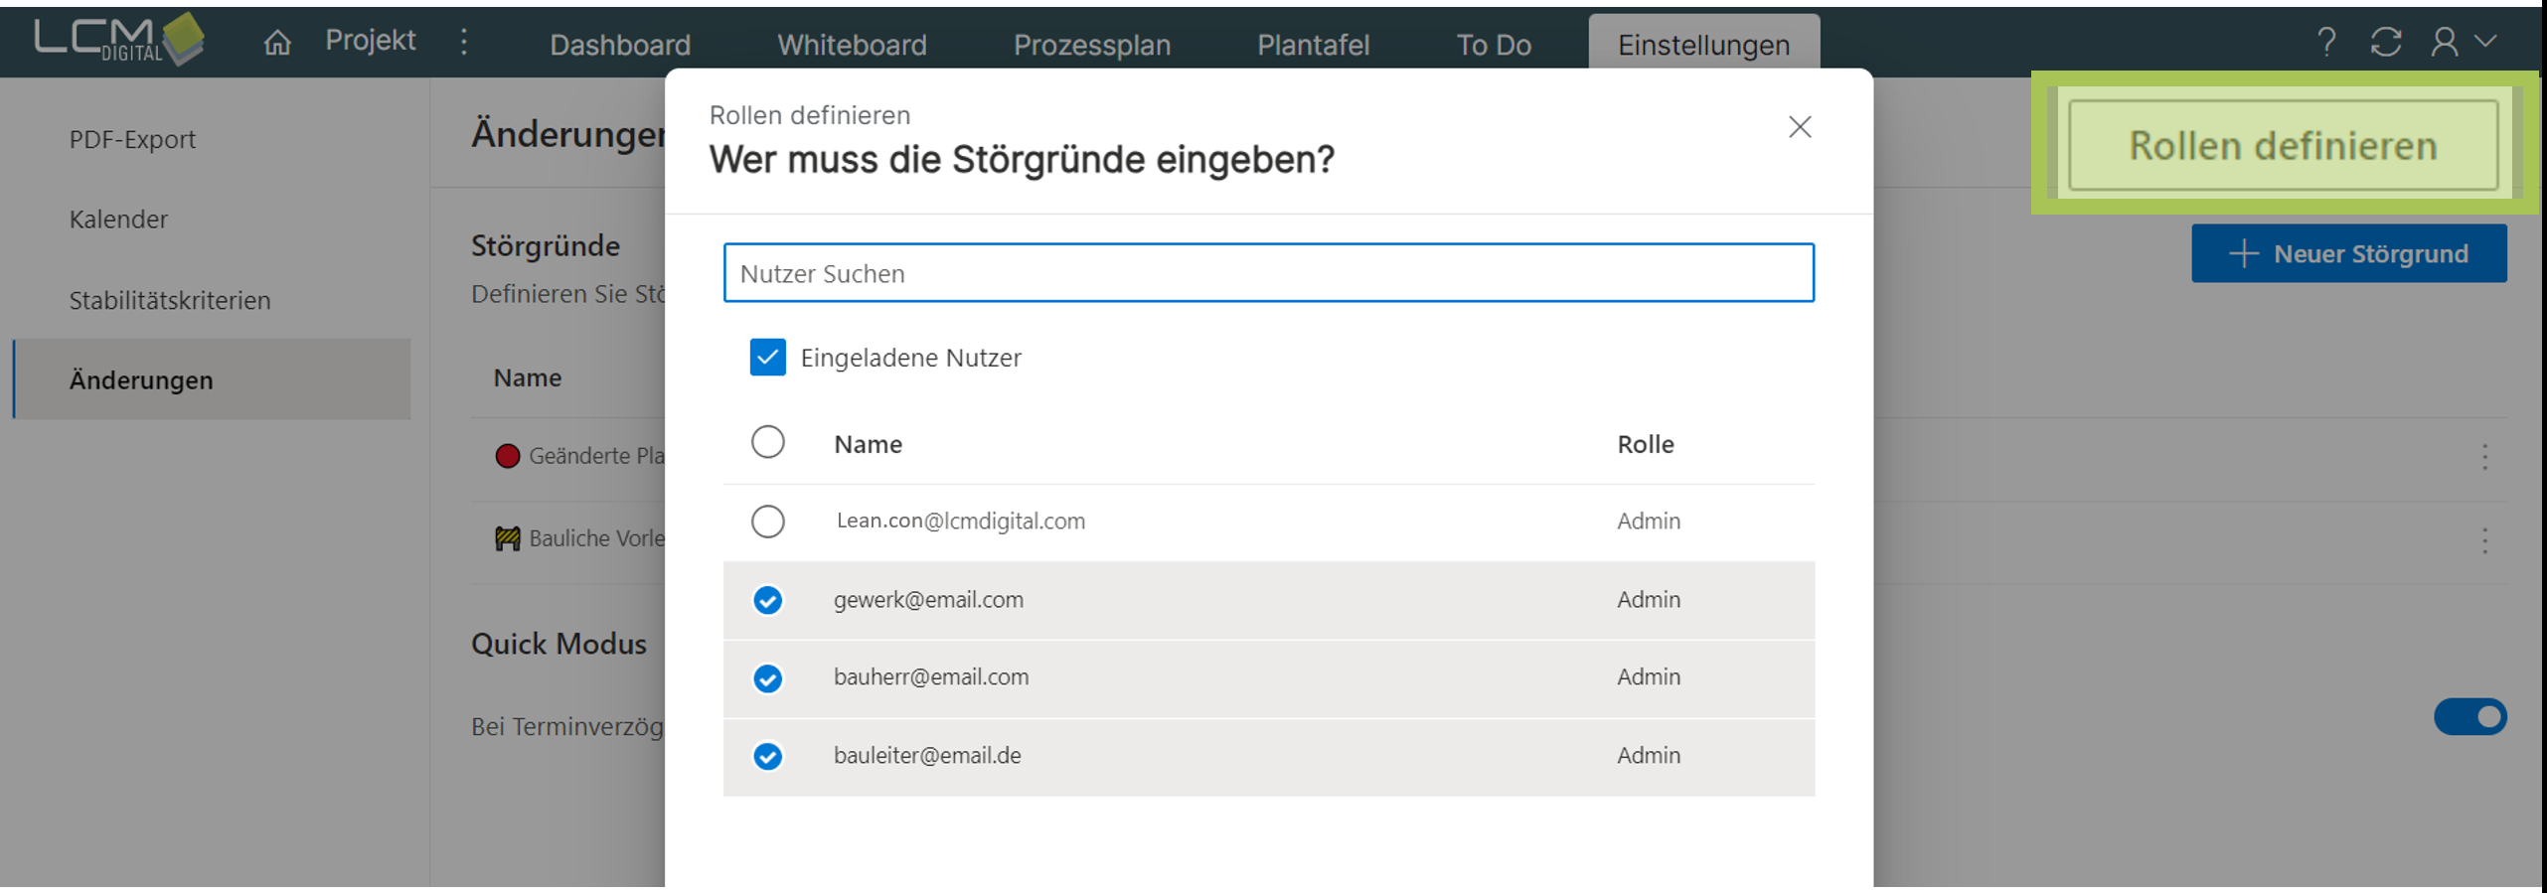
Task: Open options menu for Geänderte row
Action: (x=2484, y=457)
